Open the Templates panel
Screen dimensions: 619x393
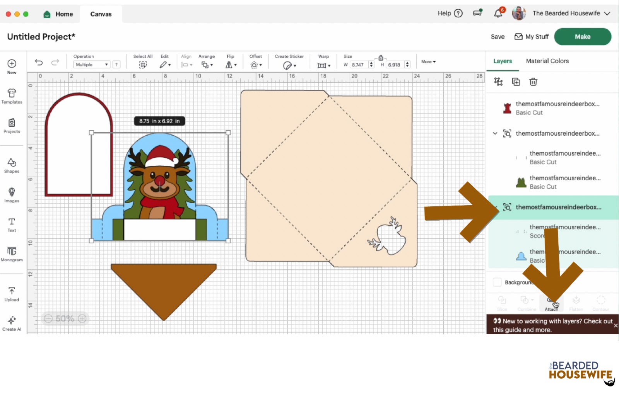pos(12,96)
